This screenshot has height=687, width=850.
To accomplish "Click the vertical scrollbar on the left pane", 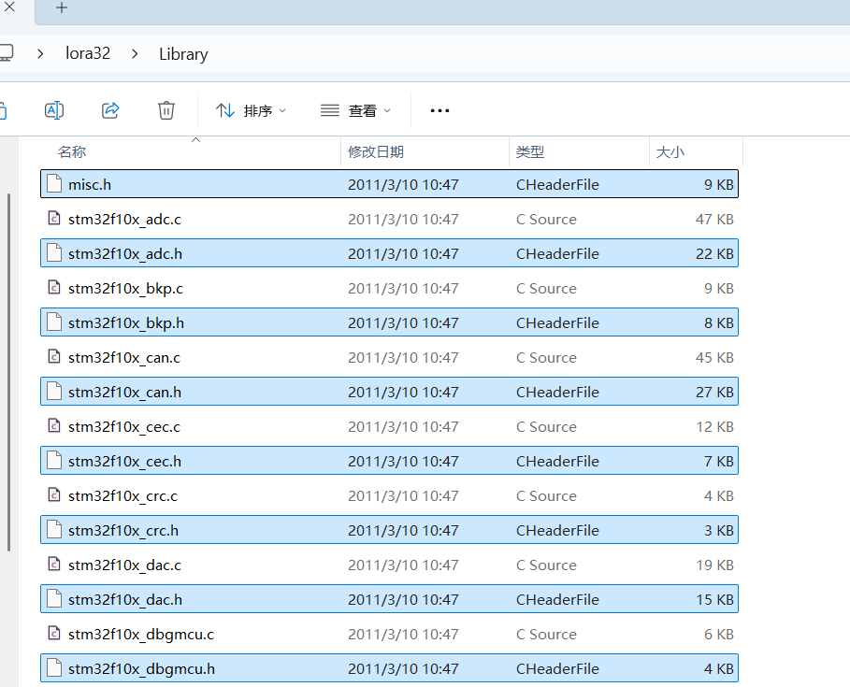I will tap(8, 373).
